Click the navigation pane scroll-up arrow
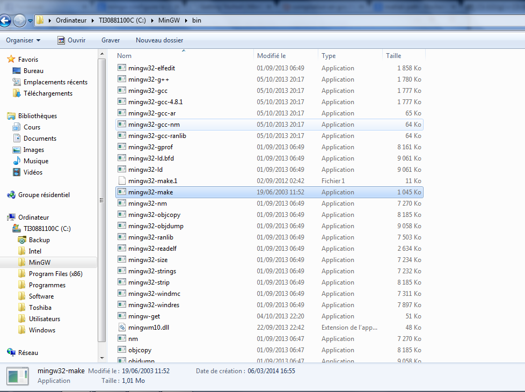525x392 pixels. click(x=102, y=54)
